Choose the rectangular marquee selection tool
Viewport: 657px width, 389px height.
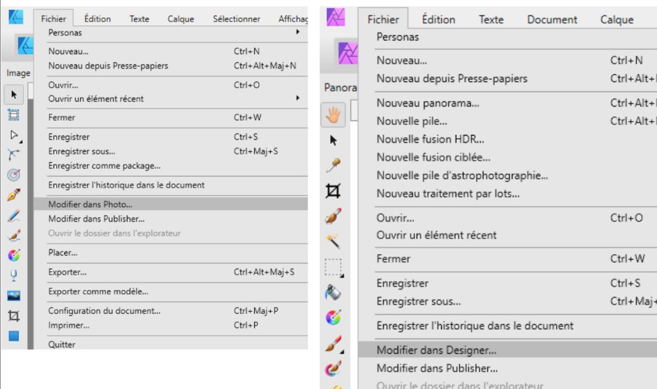point(334,267)
